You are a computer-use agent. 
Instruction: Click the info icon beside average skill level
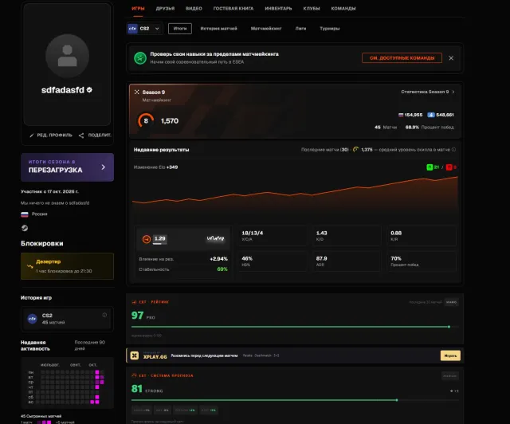pyautogui.click(x=453, y=150)
